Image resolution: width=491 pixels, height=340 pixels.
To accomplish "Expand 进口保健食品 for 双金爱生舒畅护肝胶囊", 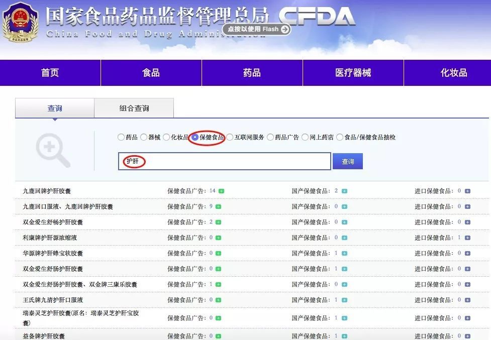I will (x=467, y=222).
